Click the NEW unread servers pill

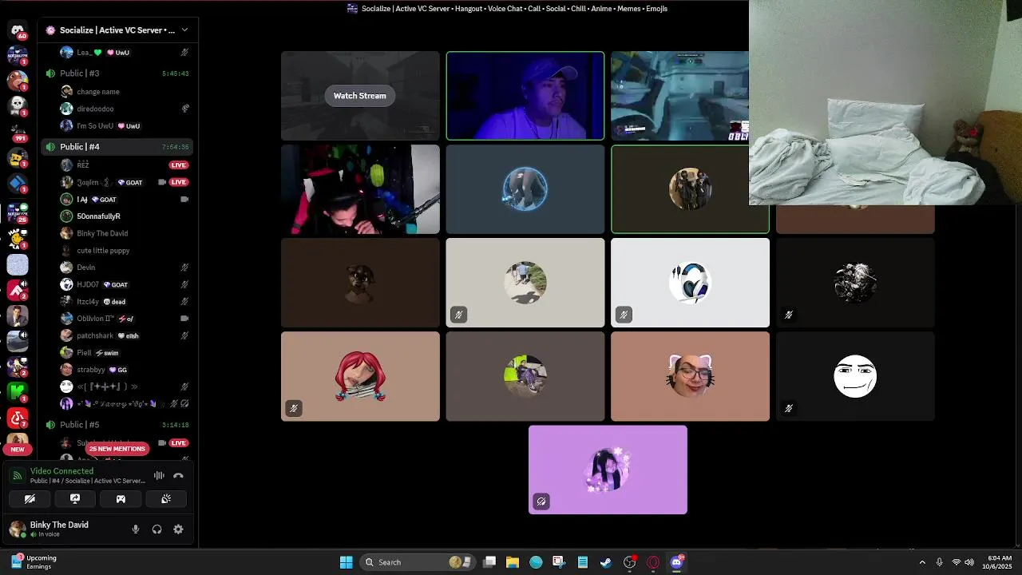click(18, 449)
